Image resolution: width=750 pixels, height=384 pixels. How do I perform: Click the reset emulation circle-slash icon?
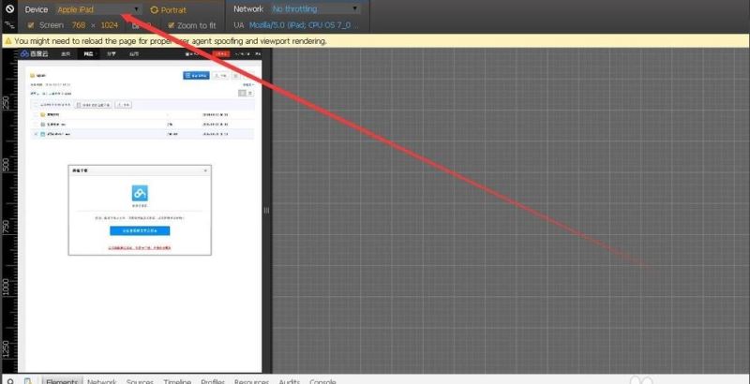(9, 8)
